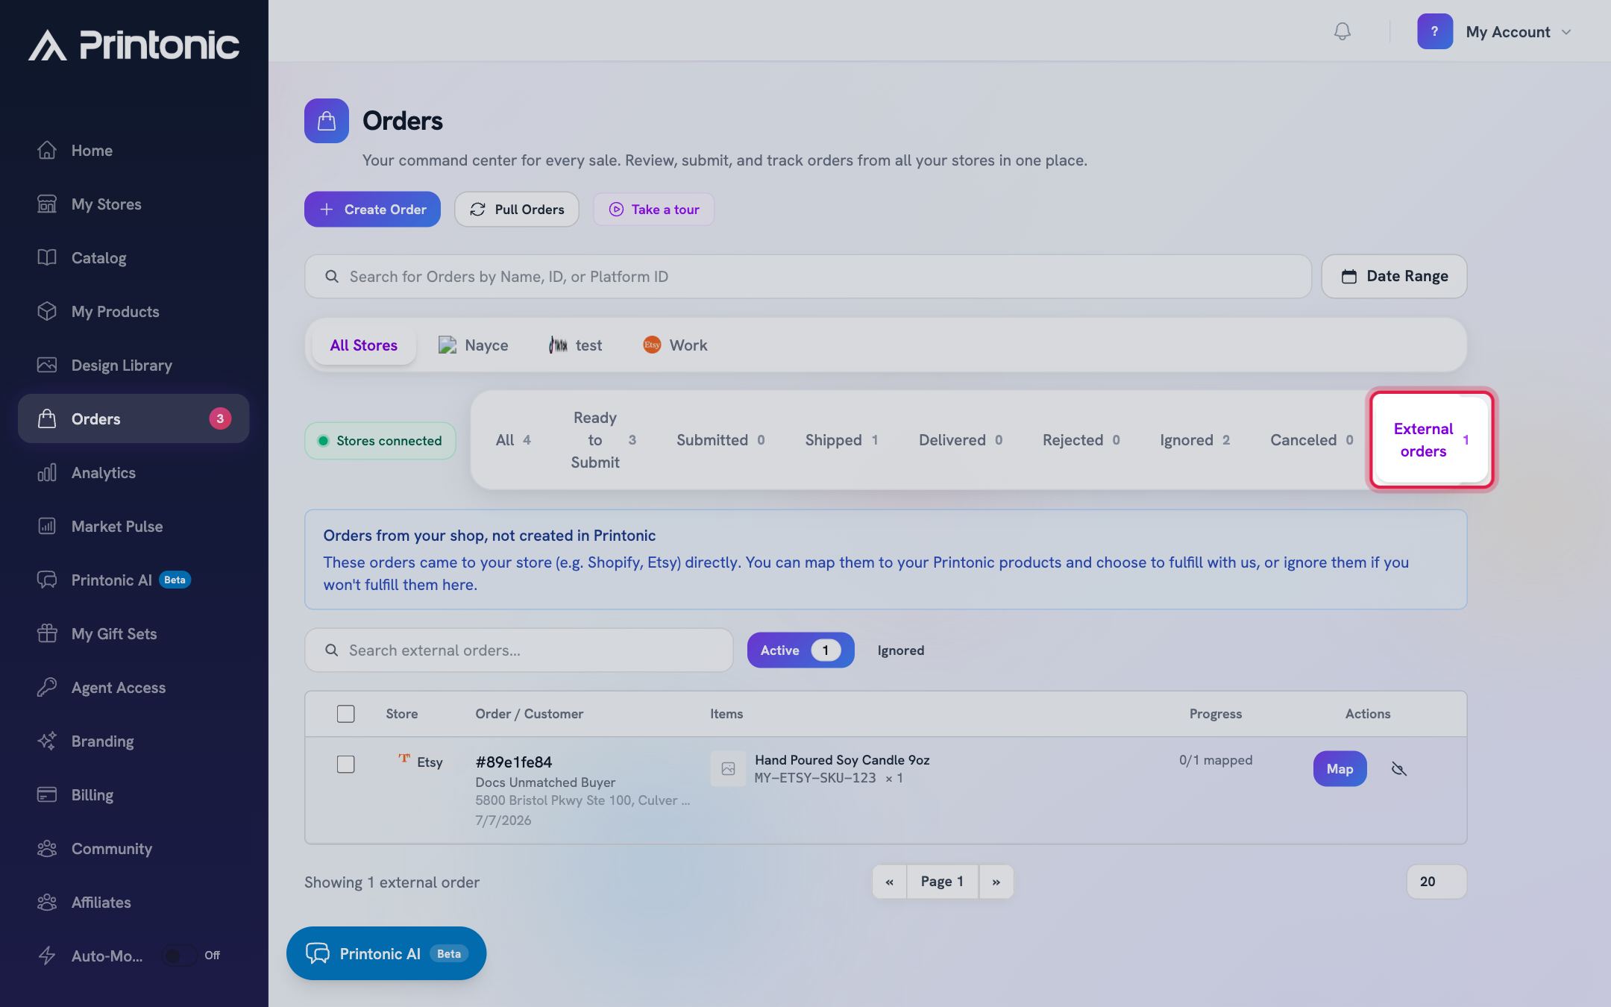Select the Nayce store tab
The height and width of the screenshot is (1007, 1611).
click(x=474, y=345)
